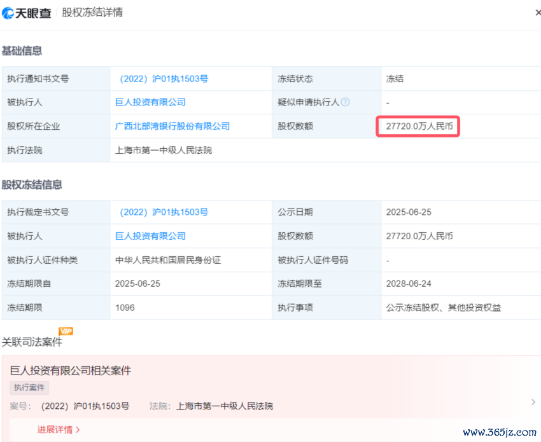Open the 进展详情 link

click(59, 429)
